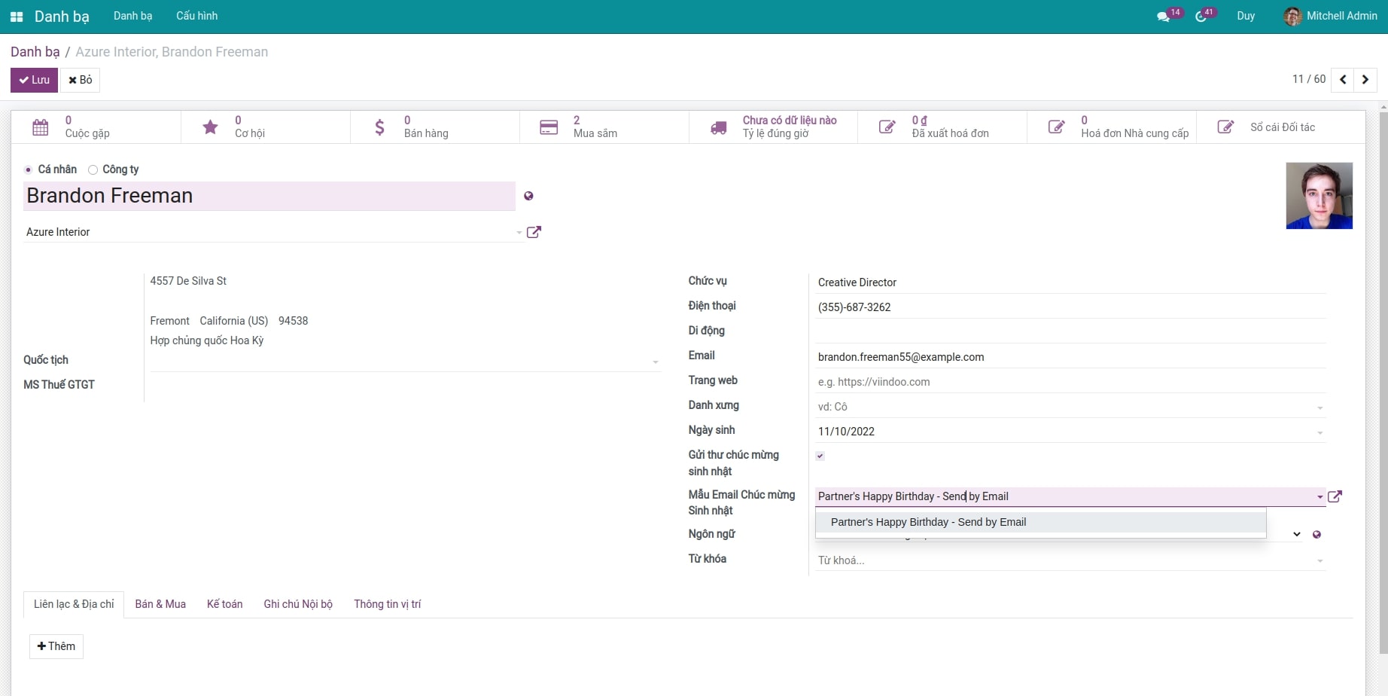Go to the previous contact record arrow
Viewport: 1388px width, 696px height.
pyautogui.click(x=1343, y=80)
